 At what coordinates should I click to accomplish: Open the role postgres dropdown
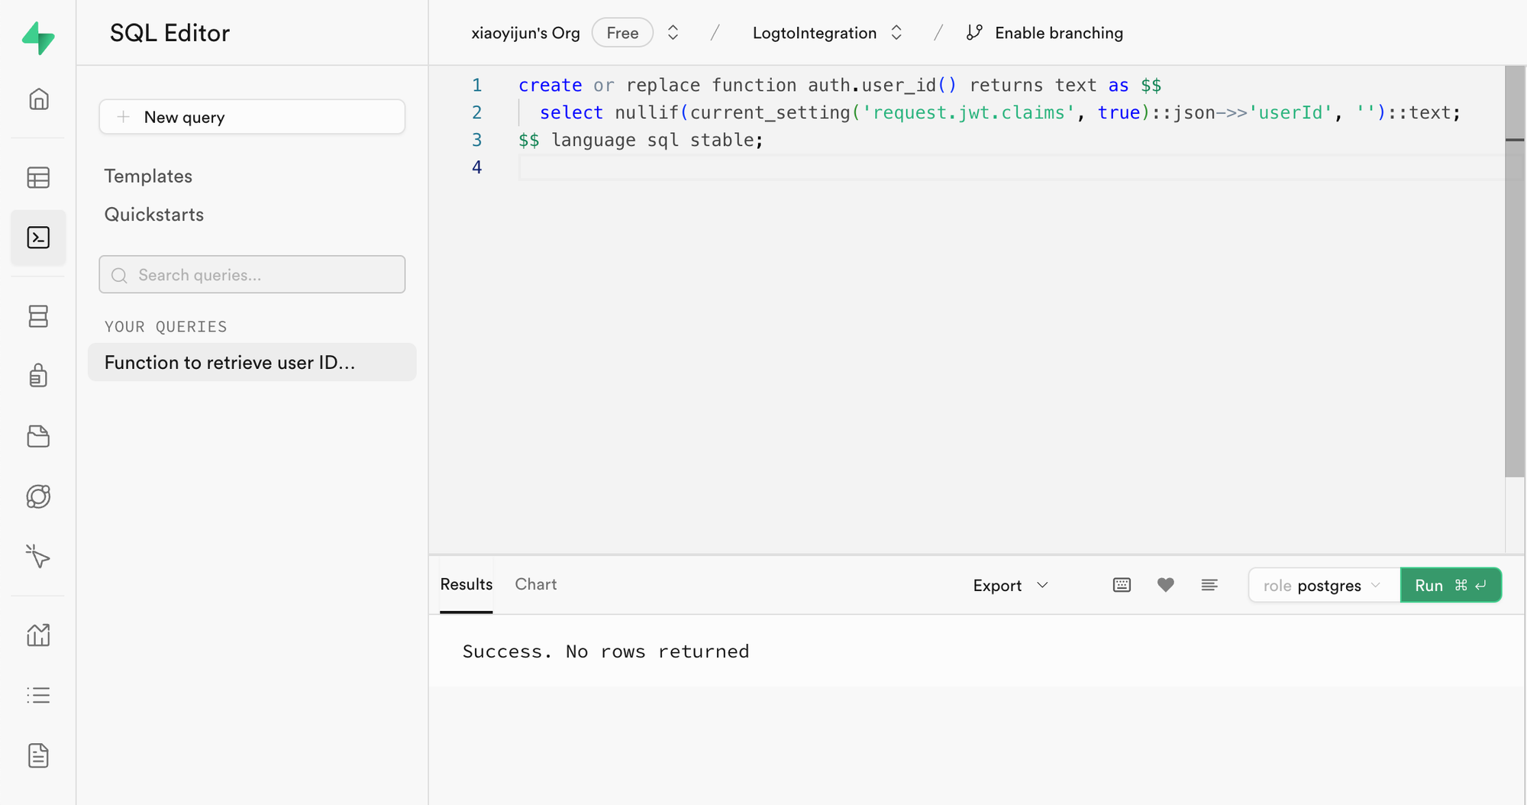pos(1323,585)
